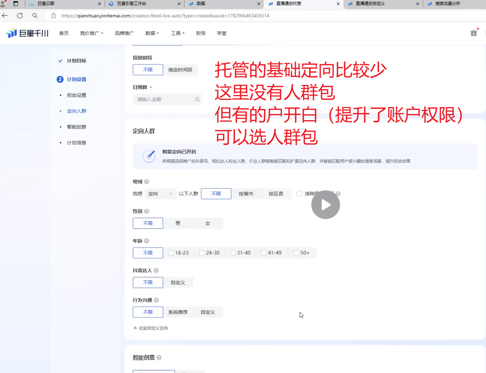Tick the 50+ age checkbox
This screenshot has height=373, width=486.
tap(296, 253)
